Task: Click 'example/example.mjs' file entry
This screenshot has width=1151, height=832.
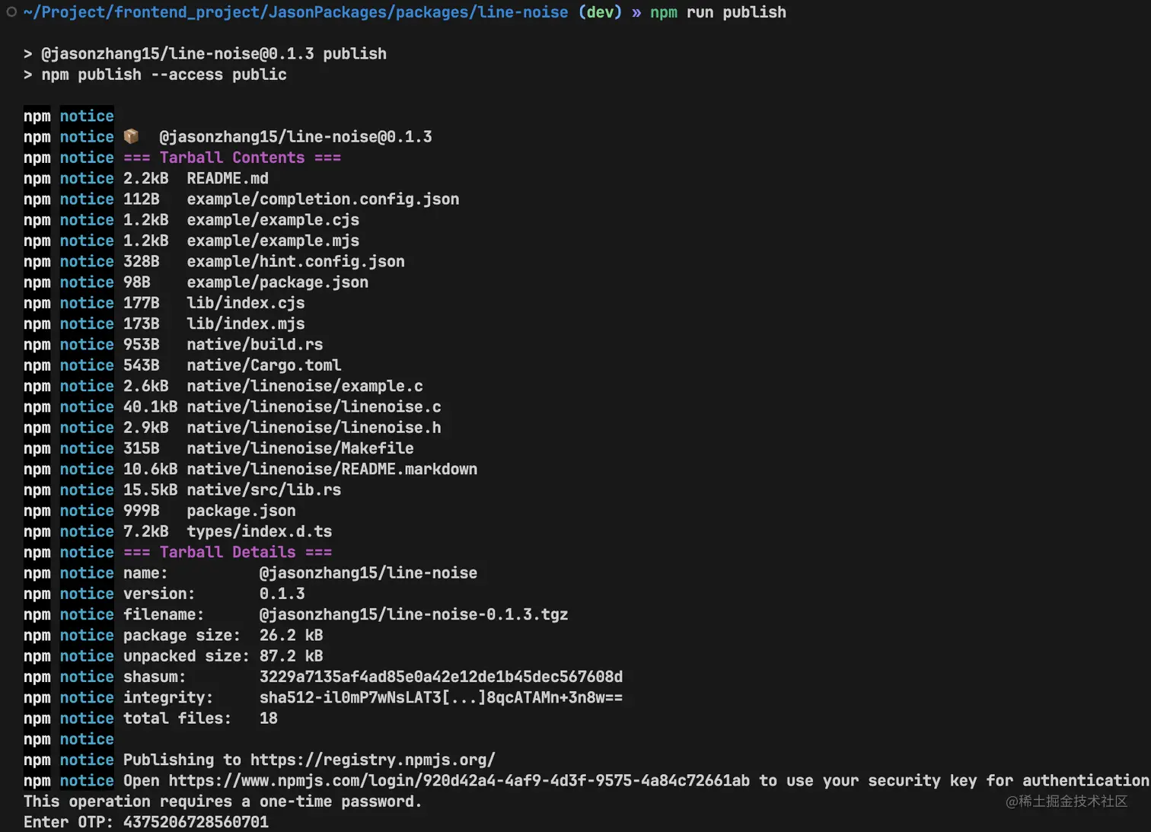Action: tap(273, 241)
